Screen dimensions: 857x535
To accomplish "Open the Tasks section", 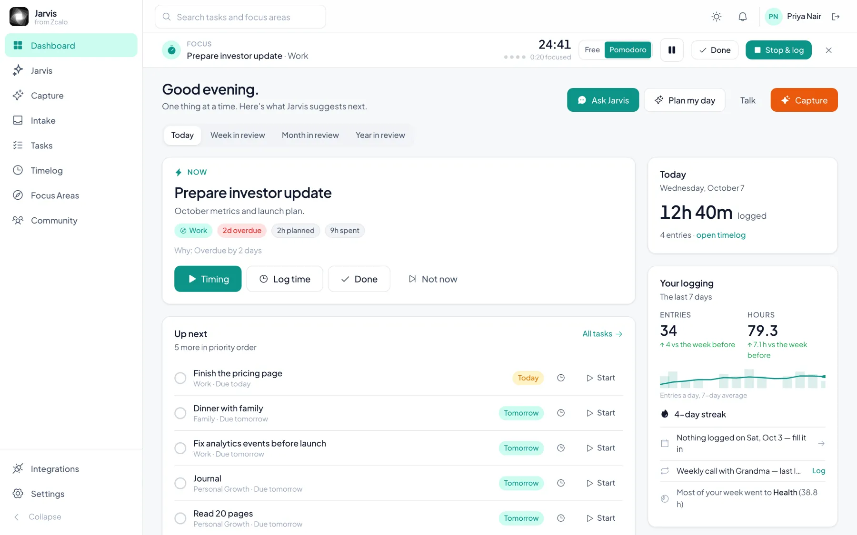I will (x=71, y=146).
